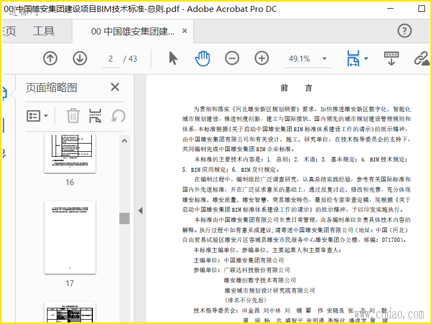Click the total pages text / 43
Image resolution: width=432 pixels, height=324 pixels.
point(130,59)
